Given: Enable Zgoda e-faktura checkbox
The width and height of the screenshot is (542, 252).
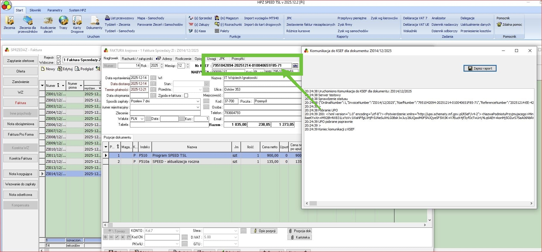Looking at the screenshot, I should click(x=186, y=96).
